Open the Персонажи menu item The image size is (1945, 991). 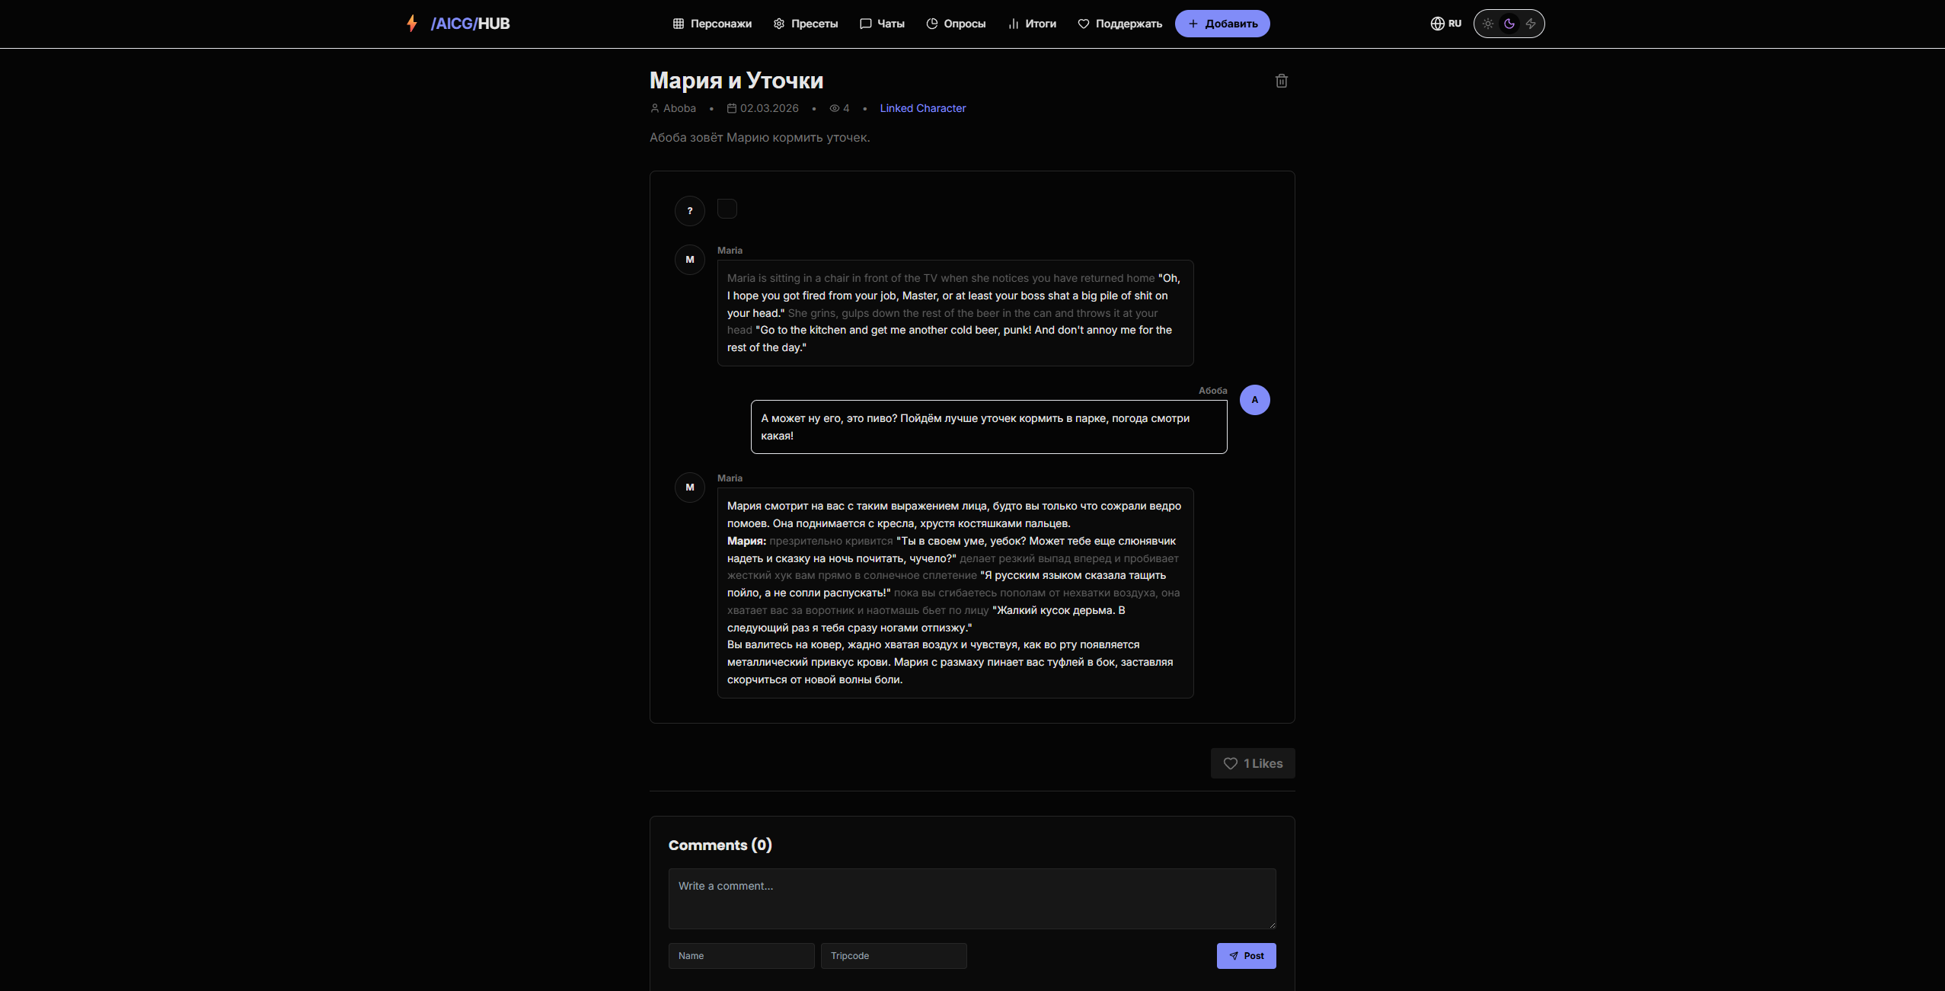[712, 24]
